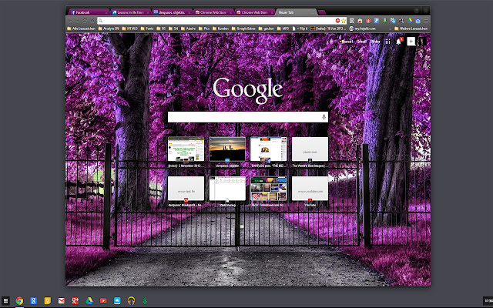
Task: Switch to the Facebook tab
Action: click(89, 12)
